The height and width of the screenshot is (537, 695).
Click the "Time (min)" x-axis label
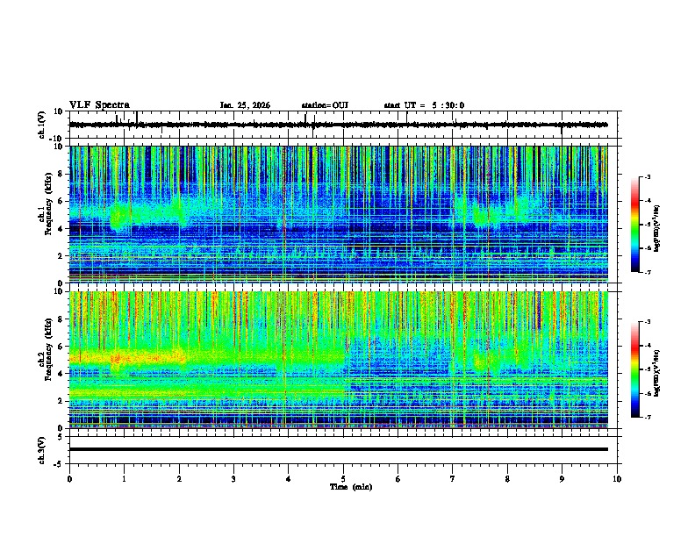(x=351, y=487)
